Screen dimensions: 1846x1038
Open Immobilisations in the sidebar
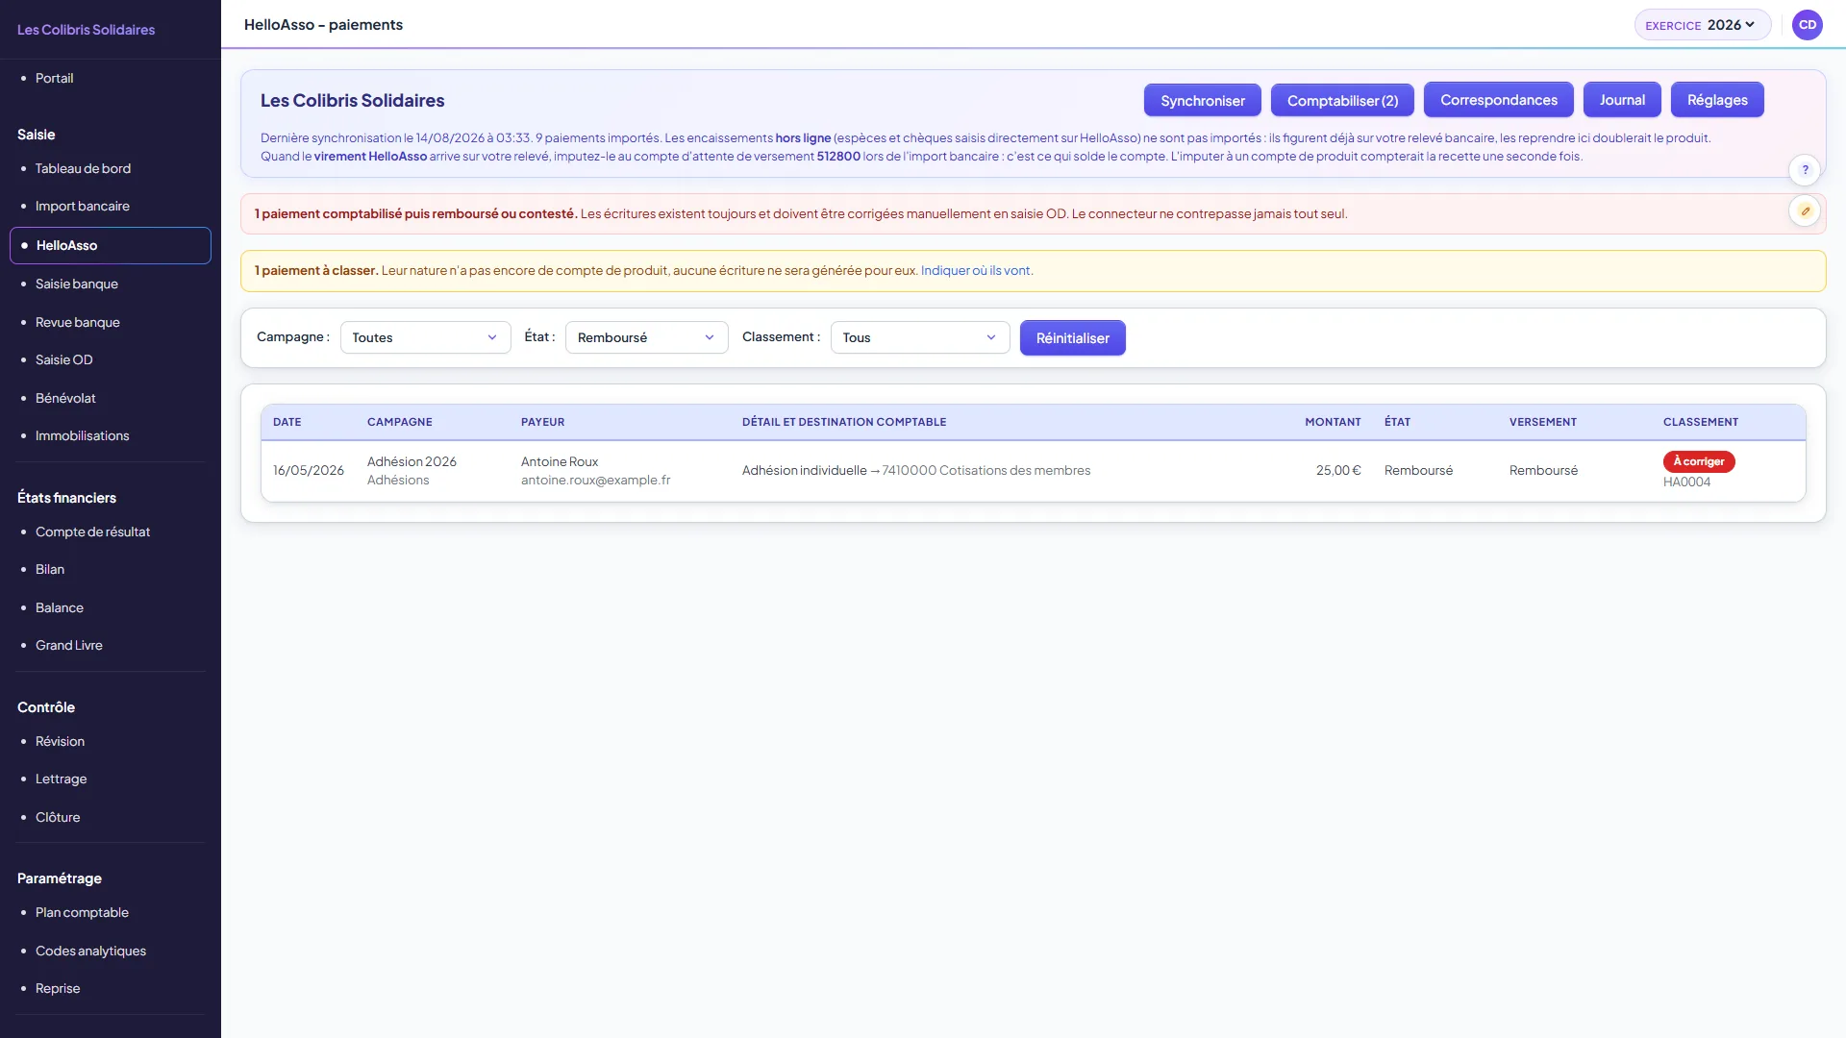point(82,435)
